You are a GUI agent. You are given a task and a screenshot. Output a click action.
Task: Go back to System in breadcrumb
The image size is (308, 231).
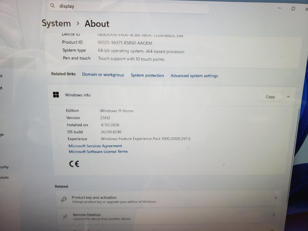coord(56,23)
